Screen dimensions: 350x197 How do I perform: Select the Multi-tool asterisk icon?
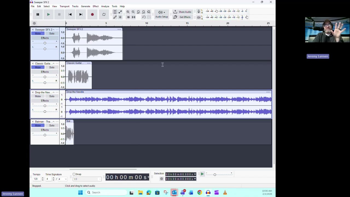point(120,17)
